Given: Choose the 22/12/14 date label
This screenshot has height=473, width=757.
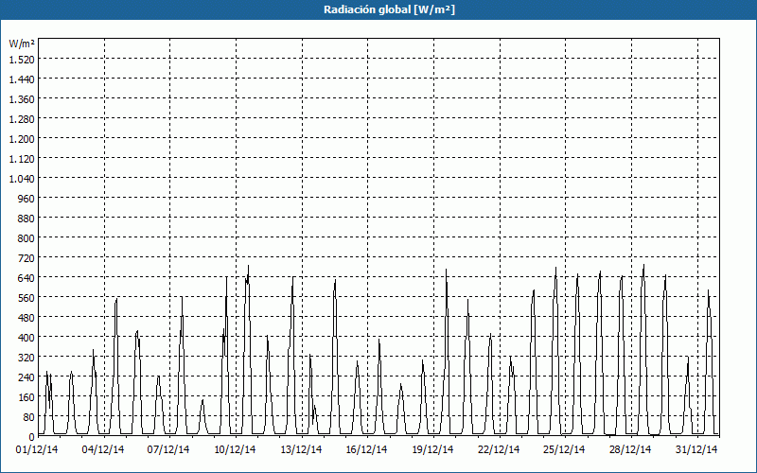Looking at the screenshot, I should [x=499, y=449].
